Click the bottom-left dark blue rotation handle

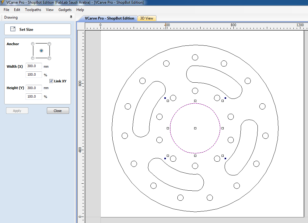click(x=165, y=158)
